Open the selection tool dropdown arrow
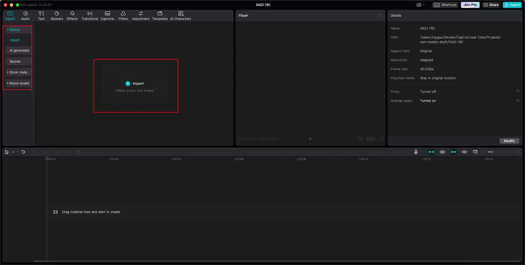Image resolution: width=525 pixels, height=265 pixels. click(13, 152)
